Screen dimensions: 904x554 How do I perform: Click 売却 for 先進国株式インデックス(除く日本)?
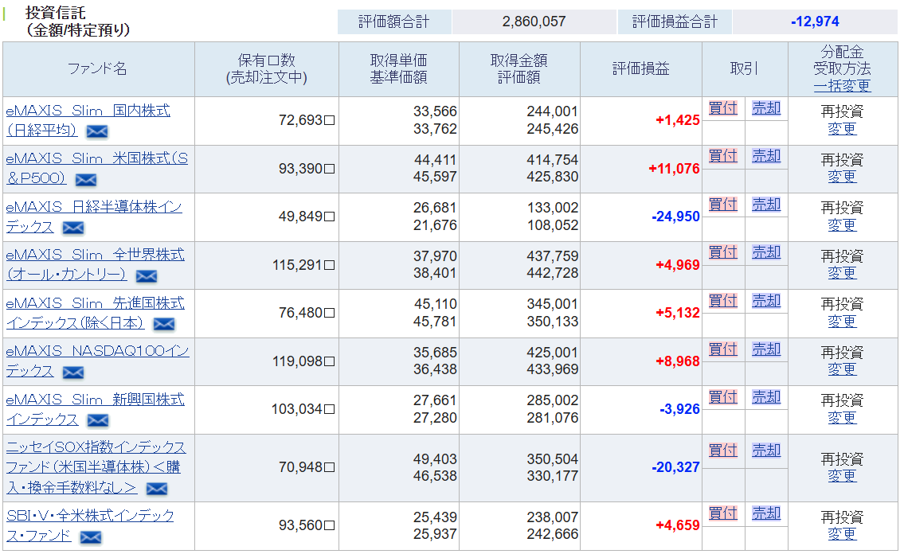pyautogui.click(x=766, y=301)
